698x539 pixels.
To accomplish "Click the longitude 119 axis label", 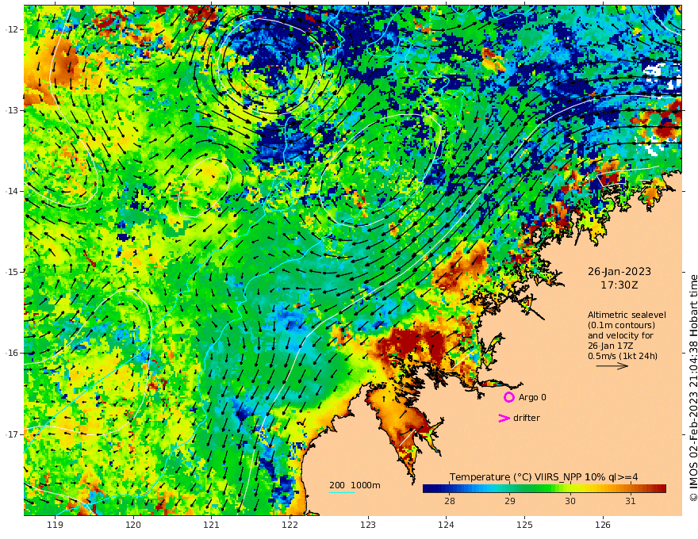I will [x=55, y=526].
